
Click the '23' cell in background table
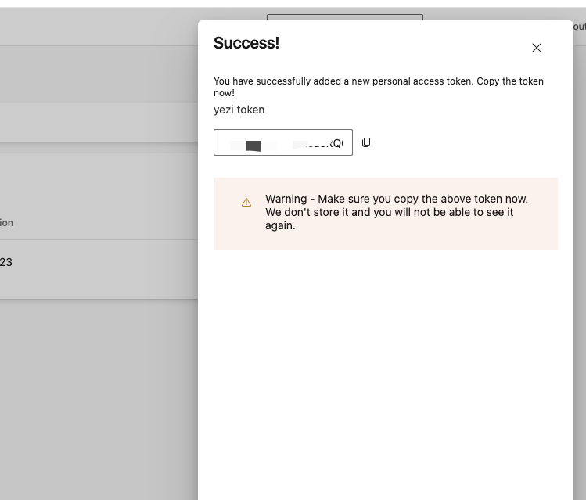6,262
